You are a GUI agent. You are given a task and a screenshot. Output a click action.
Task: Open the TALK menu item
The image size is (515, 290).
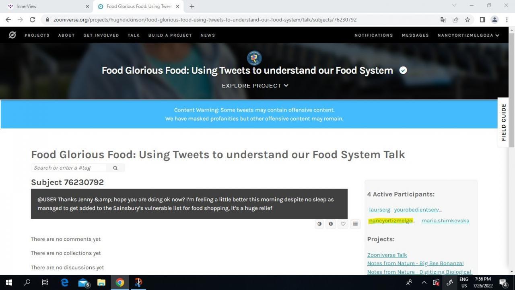pos(134,35)
